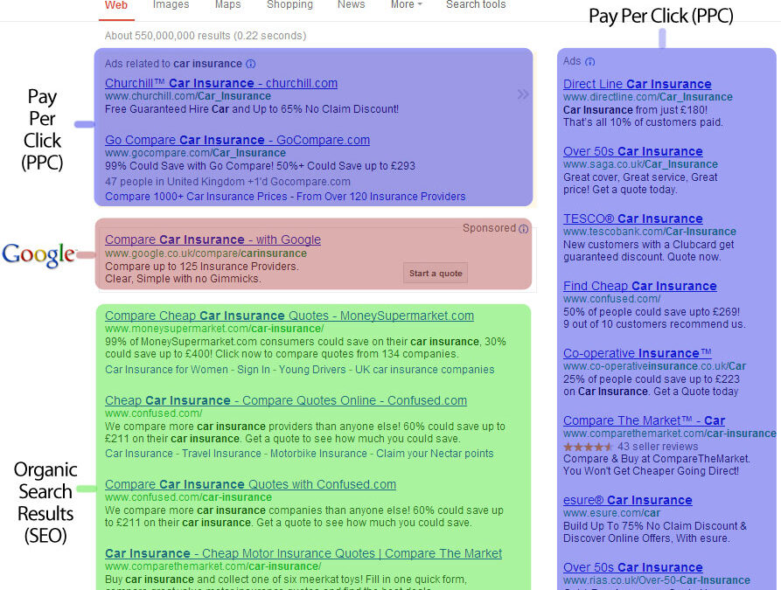Click the 'Start a quote' button
This screenshot has height=590, width=781.
(436, 273)
